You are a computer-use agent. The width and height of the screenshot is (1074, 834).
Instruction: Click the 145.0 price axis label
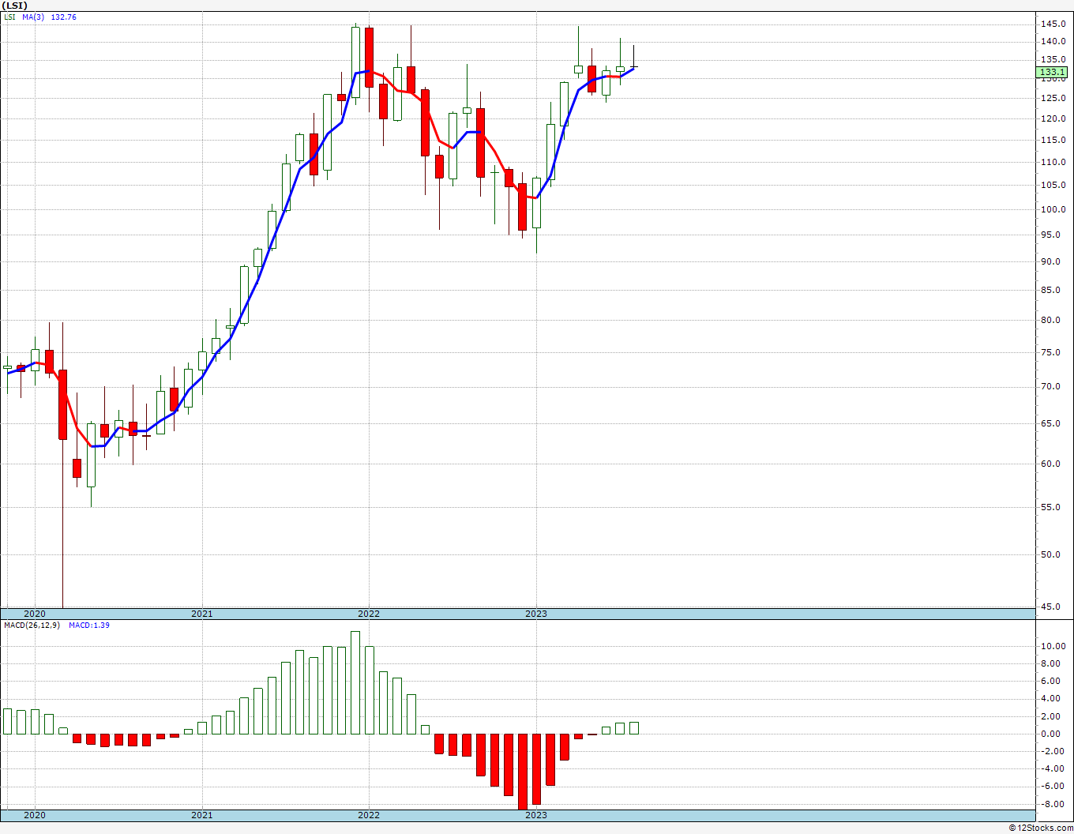pos(1053,24)
